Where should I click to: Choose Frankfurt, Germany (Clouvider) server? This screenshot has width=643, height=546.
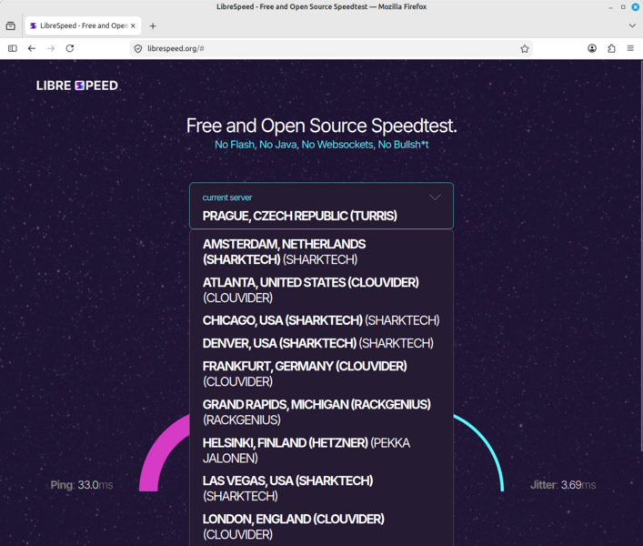coord(322,374)
